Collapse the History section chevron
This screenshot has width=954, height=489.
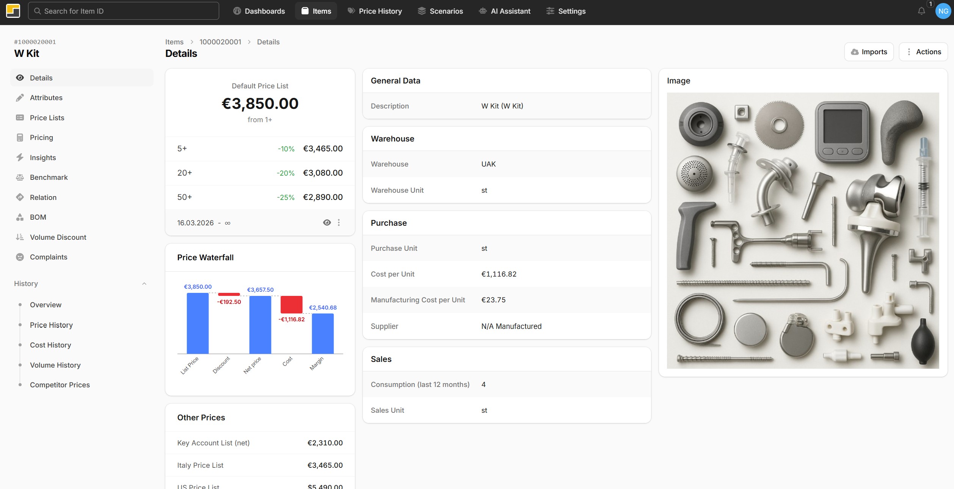click(x=144, y=284)
